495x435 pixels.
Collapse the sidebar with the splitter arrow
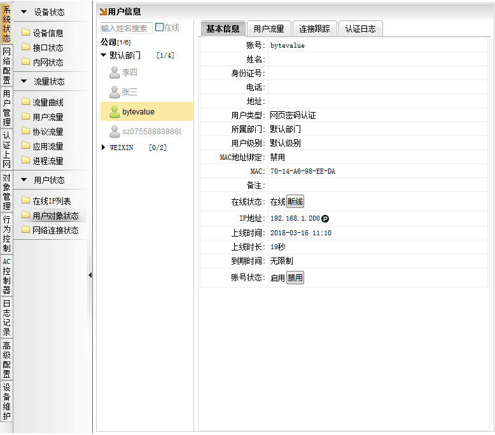(x=90, y=275)
